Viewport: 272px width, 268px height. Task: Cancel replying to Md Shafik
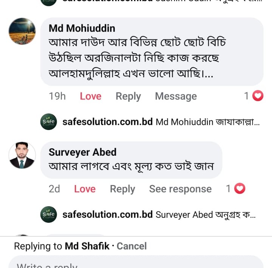coord(131,246)
